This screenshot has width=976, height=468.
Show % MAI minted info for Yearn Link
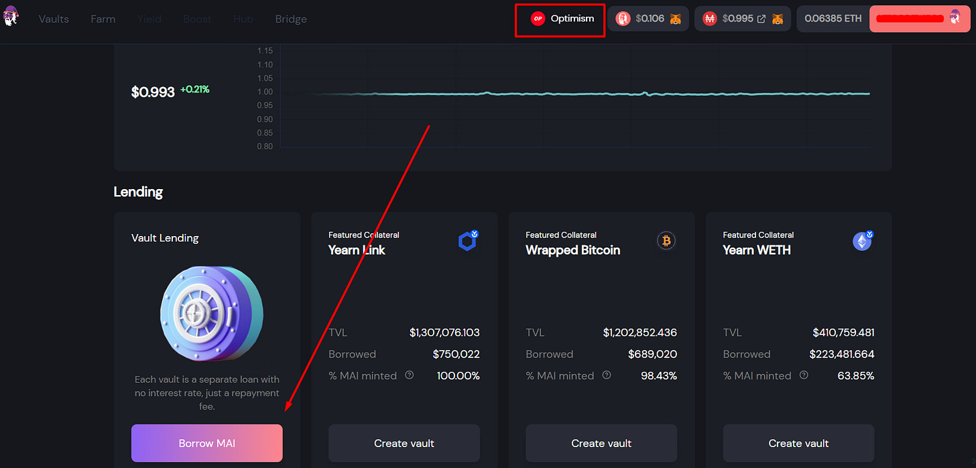410,375
